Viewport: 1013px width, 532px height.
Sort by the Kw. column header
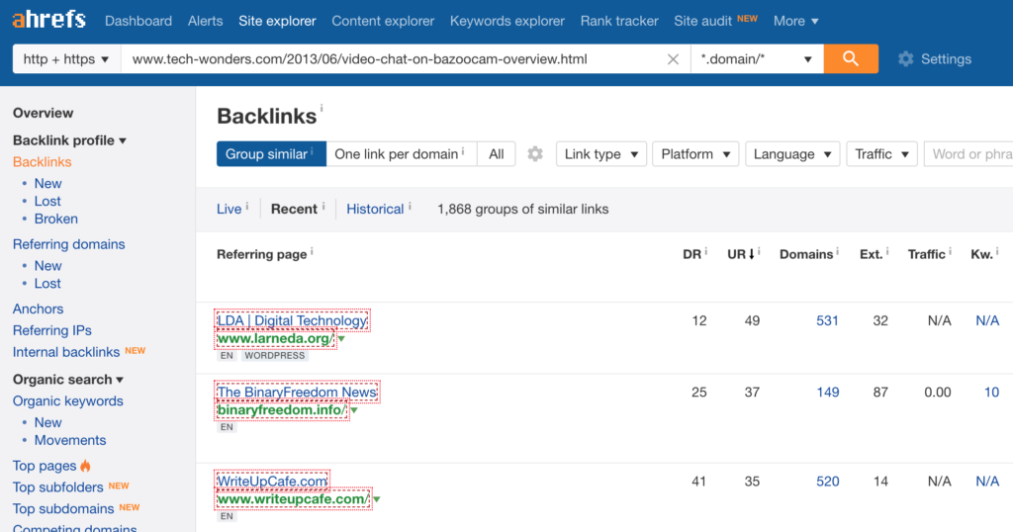click(981, 254)
